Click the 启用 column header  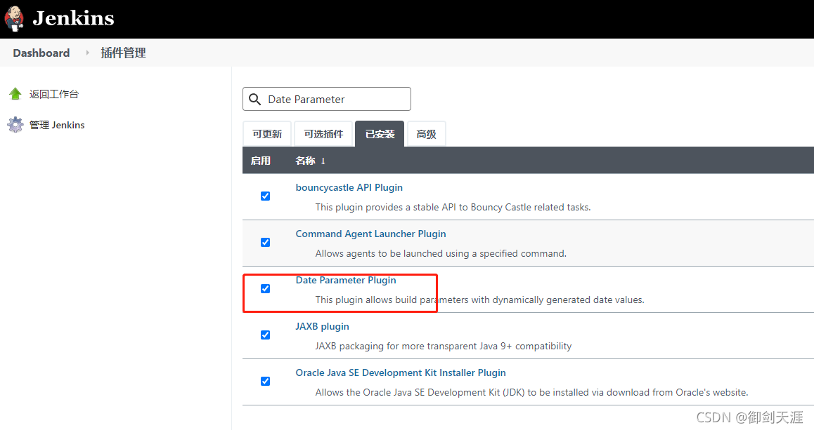tap(261, 161)
